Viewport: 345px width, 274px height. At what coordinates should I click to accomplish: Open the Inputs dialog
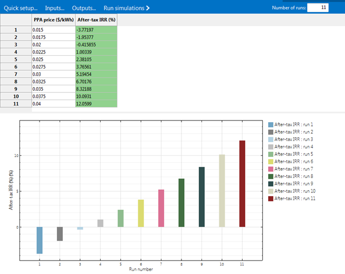54,8
